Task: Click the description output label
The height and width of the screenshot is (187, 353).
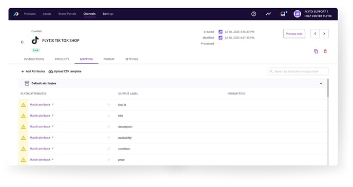Action: (x=125, y=127)
